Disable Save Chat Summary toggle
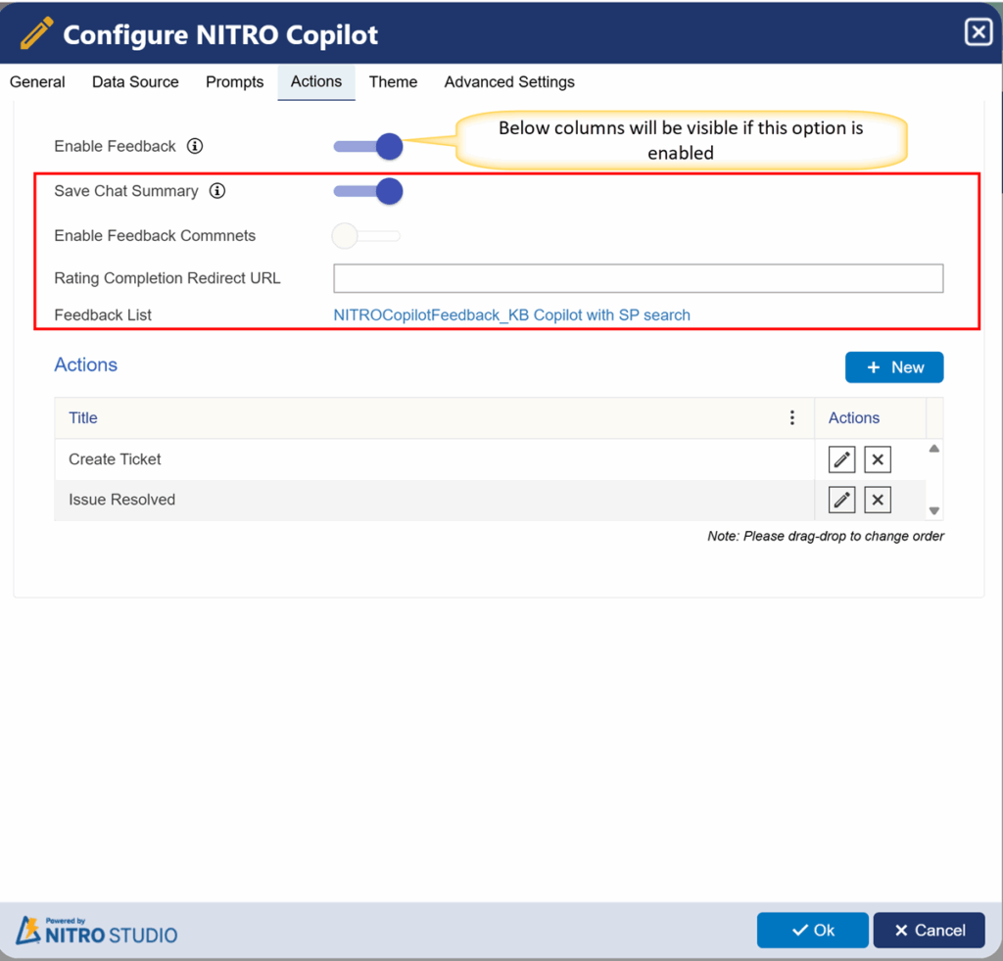The image size is (1003, 961). [x=368, y=191]
